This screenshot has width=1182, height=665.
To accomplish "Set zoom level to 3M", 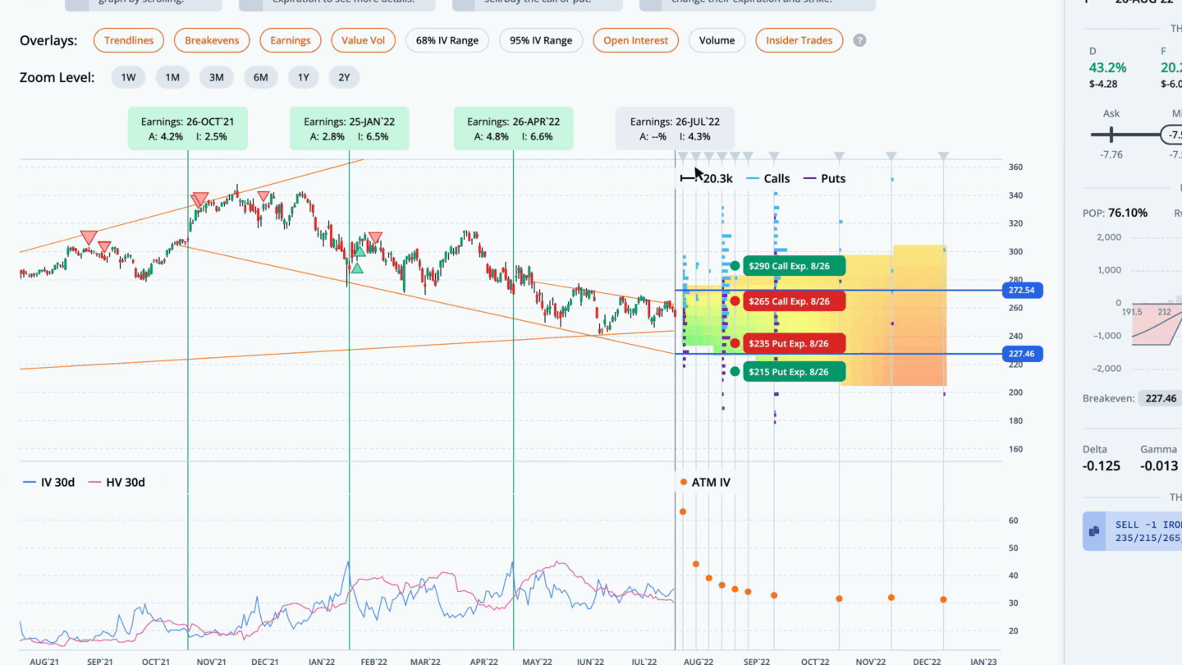I will tap(217, 77).
